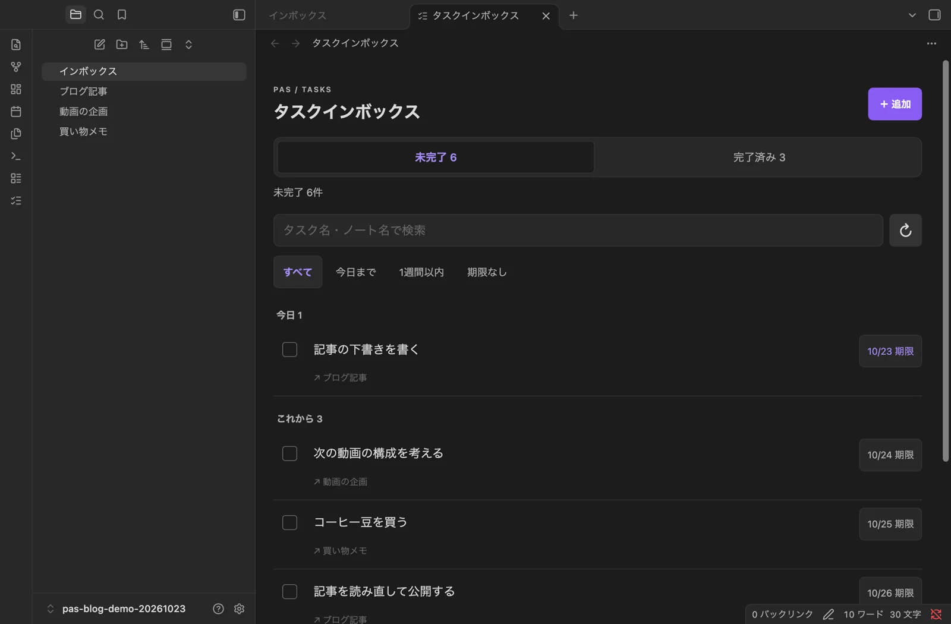
Task: Open daily note calendar ribbon icon
Action: (16, 111)
